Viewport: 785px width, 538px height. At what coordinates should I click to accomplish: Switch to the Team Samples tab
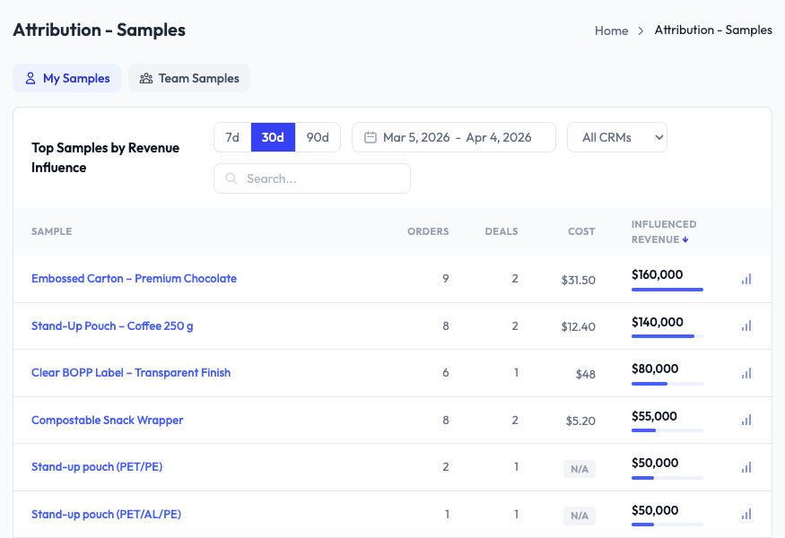(189, 78)
